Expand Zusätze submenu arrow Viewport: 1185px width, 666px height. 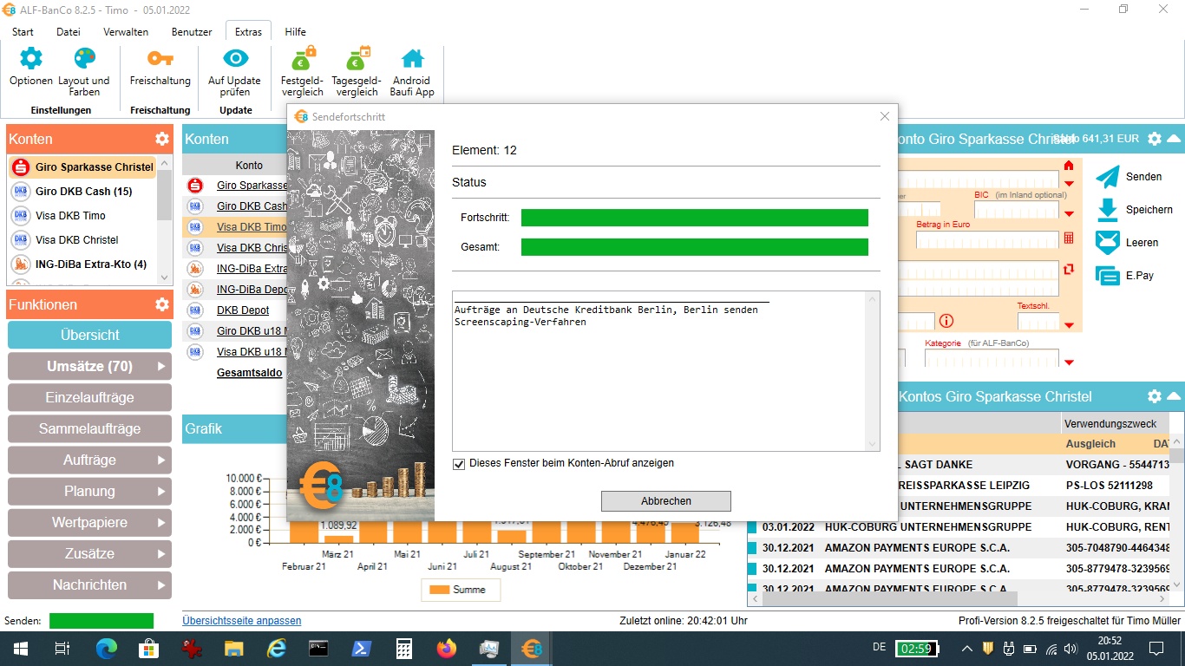pos(161,554)
